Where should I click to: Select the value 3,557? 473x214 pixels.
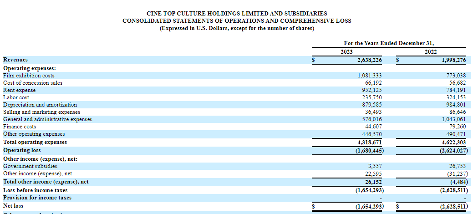tap(375, 166)
